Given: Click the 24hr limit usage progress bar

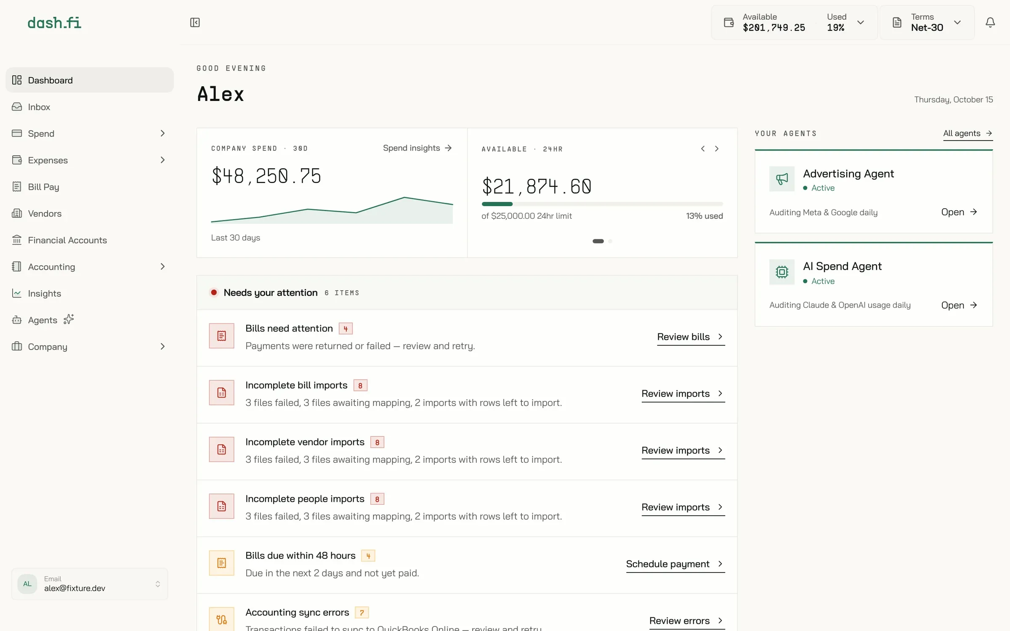Looking at the screenshot, I should (602, 204).
